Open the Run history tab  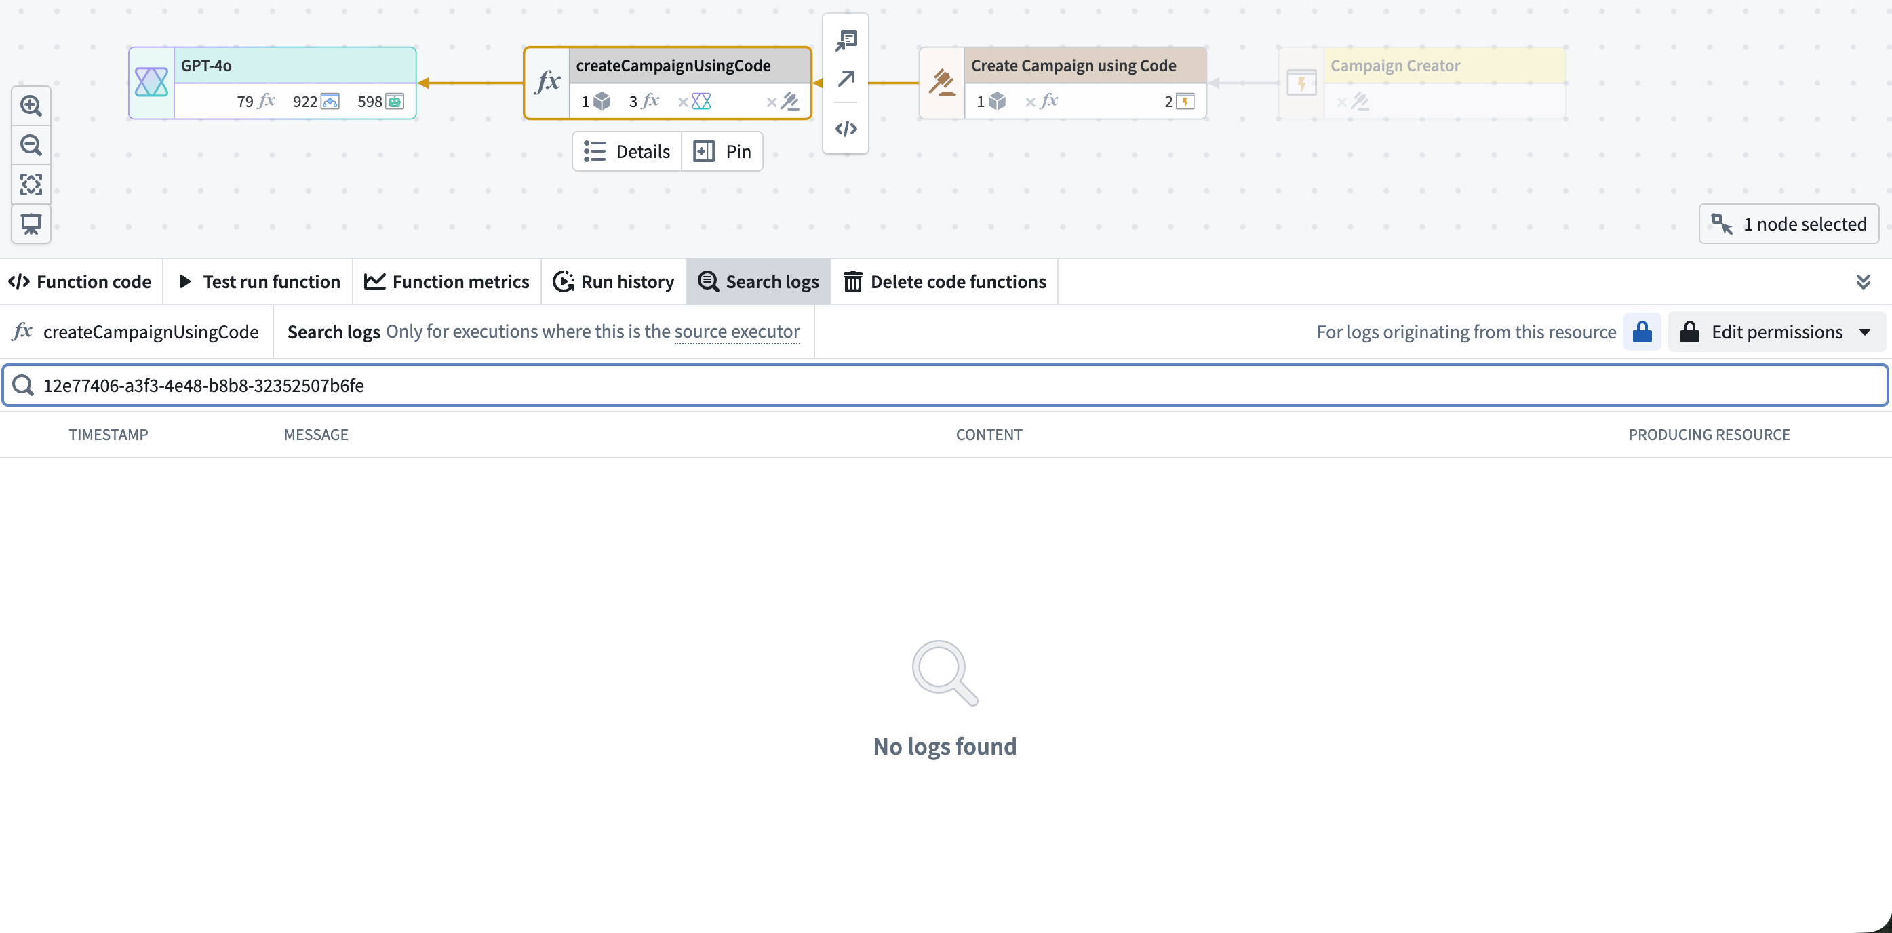613,281
